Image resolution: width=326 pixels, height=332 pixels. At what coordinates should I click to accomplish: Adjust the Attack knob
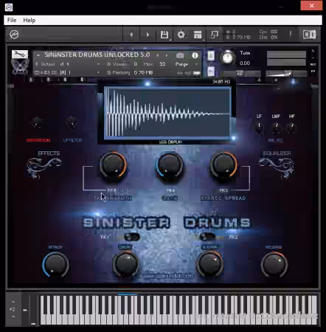55,265
